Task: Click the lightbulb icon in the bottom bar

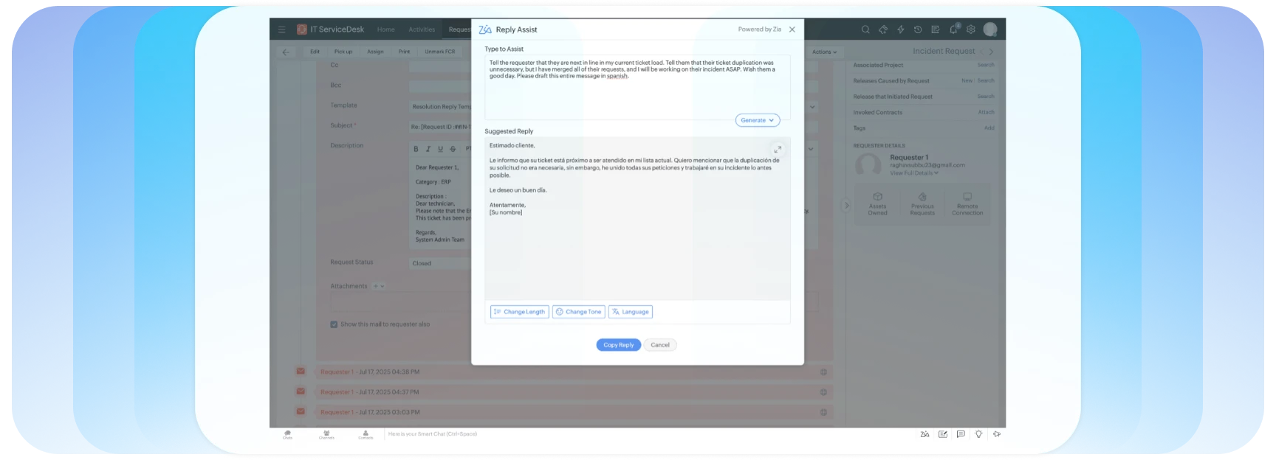Action: click(978, 434)
